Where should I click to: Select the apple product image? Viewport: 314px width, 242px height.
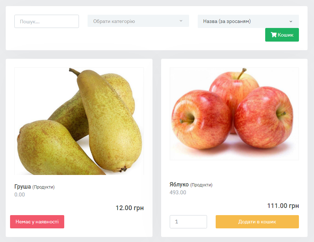234,114
